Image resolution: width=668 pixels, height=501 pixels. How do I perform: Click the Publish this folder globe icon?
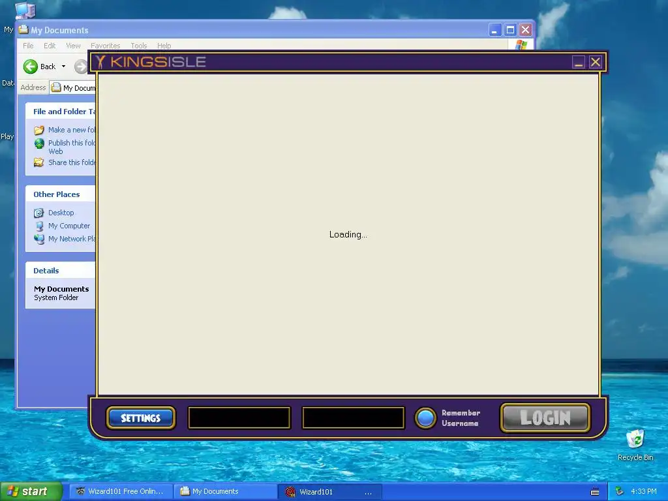click(x=39, y=144)
